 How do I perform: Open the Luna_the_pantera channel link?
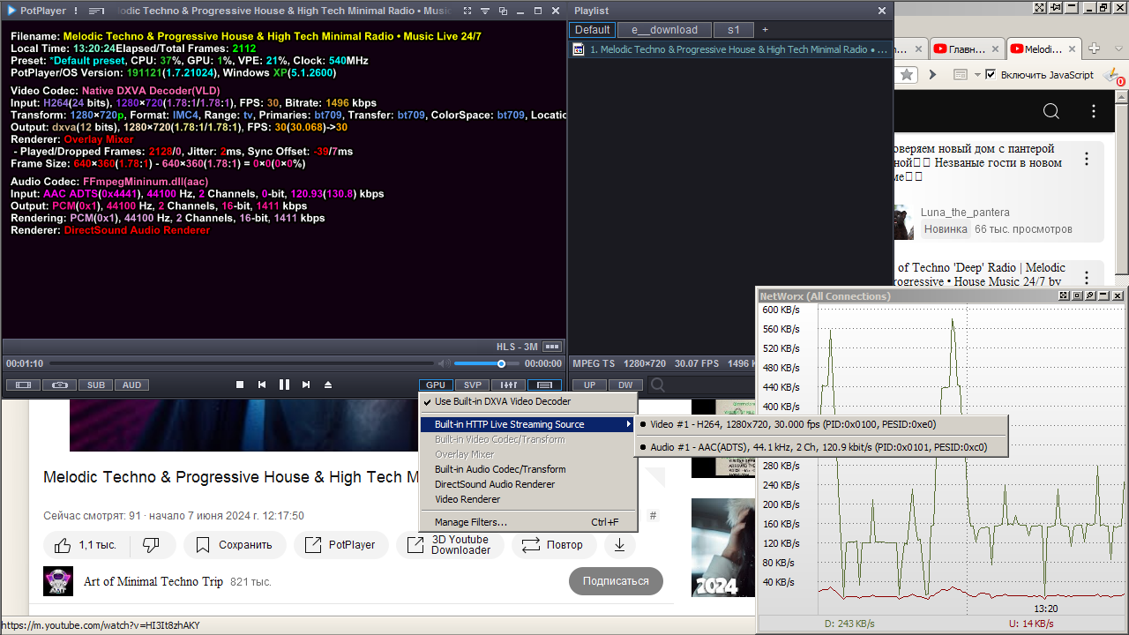tap(965, 213)
